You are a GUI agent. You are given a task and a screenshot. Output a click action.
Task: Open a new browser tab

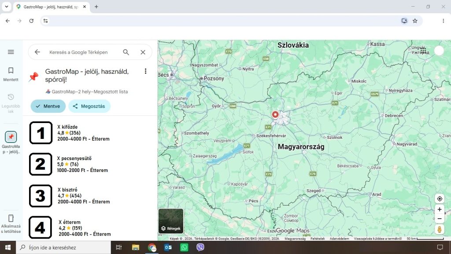point(96,7)
